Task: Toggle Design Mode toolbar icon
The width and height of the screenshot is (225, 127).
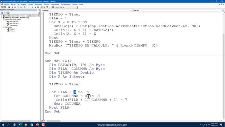Action: coord(38,7)
